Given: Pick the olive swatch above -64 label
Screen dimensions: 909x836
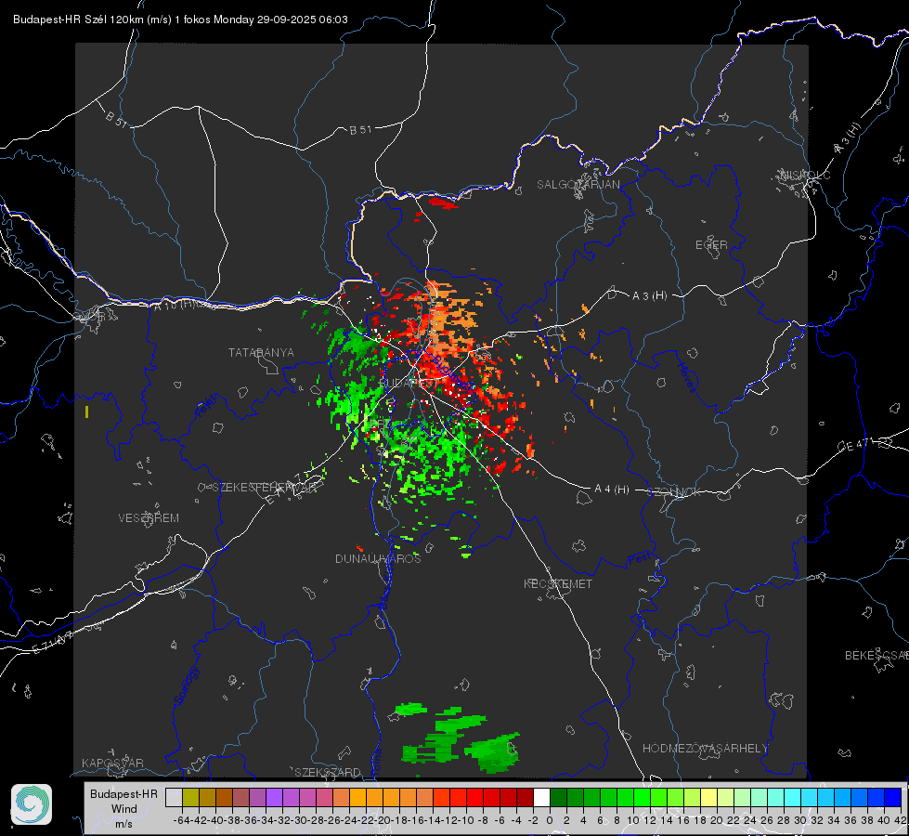Looking at the screenshot, I should 190,797.
